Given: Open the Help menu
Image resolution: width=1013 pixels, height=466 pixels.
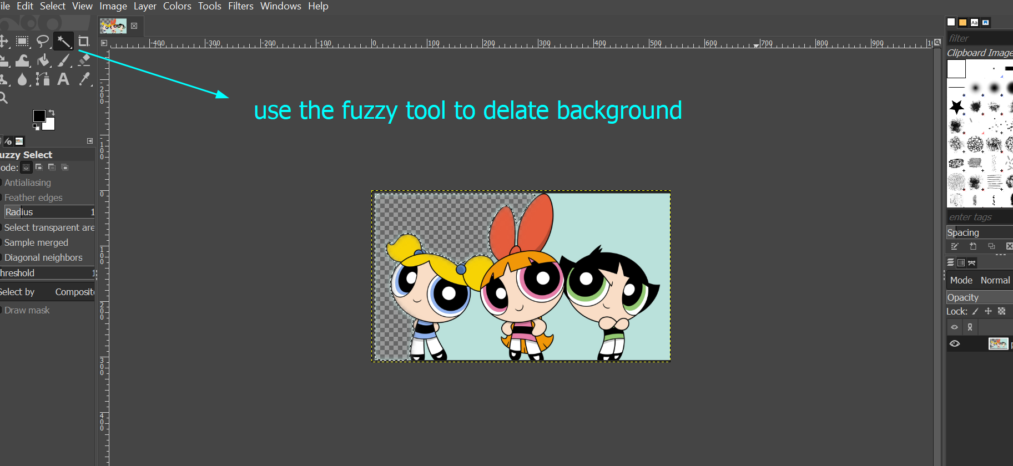Looking at the screenshot, I should tap(319, 6).
